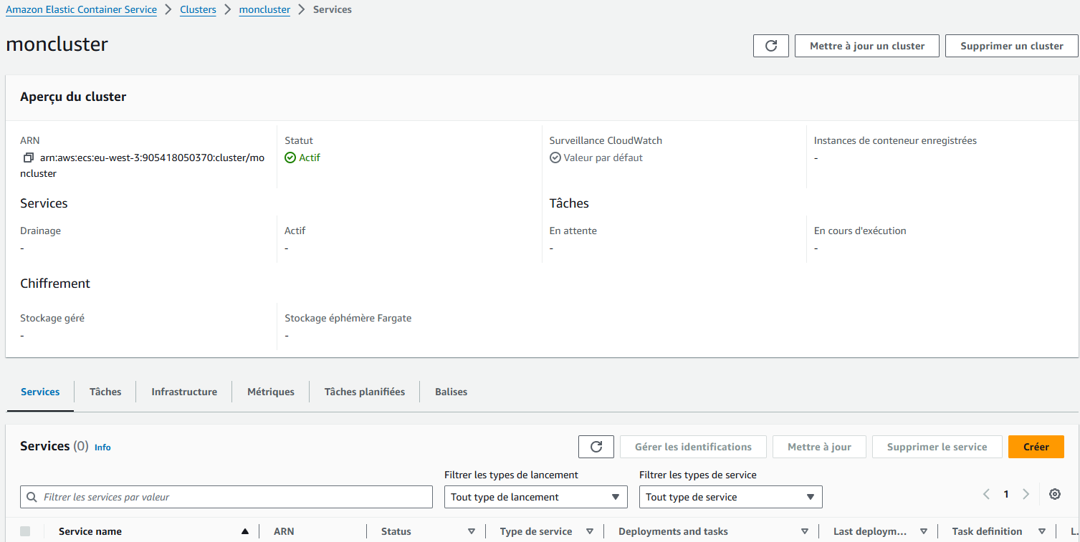Screen dimensions: 1080x542
Task: Click Gérer les identifications button
Action: pyautogui.click(x=693, y=447)
